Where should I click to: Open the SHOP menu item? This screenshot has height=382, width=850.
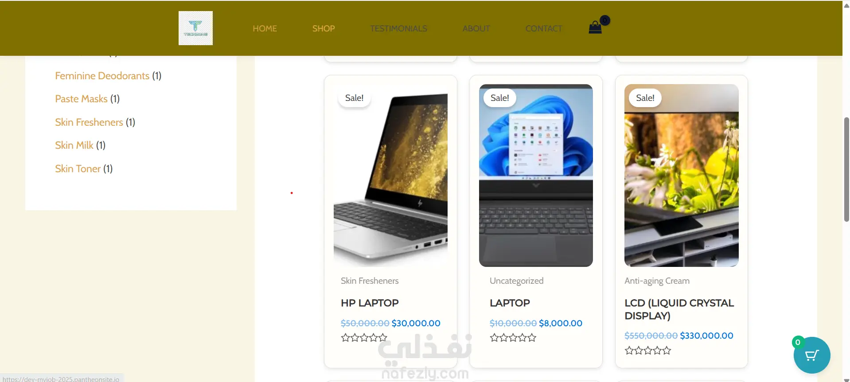tap(324, 28)
